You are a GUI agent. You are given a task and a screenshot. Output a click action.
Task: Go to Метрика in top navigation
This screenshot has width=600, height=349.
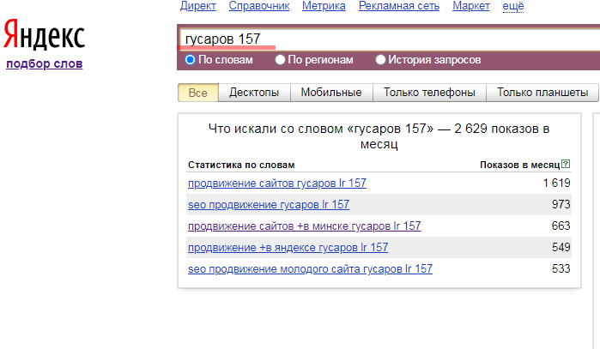click(x=324, y=6)
